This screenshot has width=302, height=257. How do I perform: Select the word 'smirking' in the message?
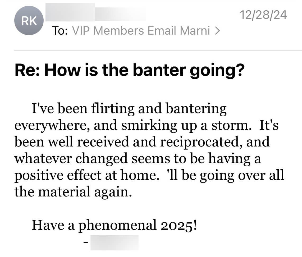click(149, 126)
